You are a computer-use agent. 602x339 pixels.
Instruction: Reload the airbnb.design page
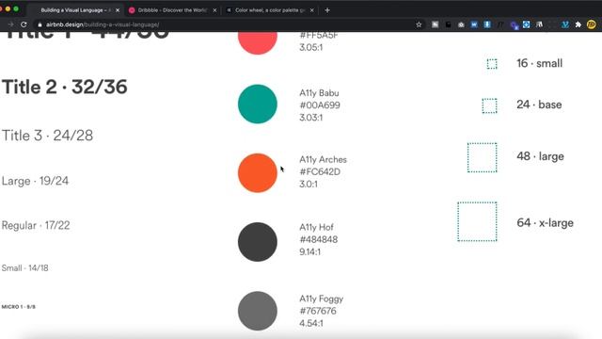(24, 24)
